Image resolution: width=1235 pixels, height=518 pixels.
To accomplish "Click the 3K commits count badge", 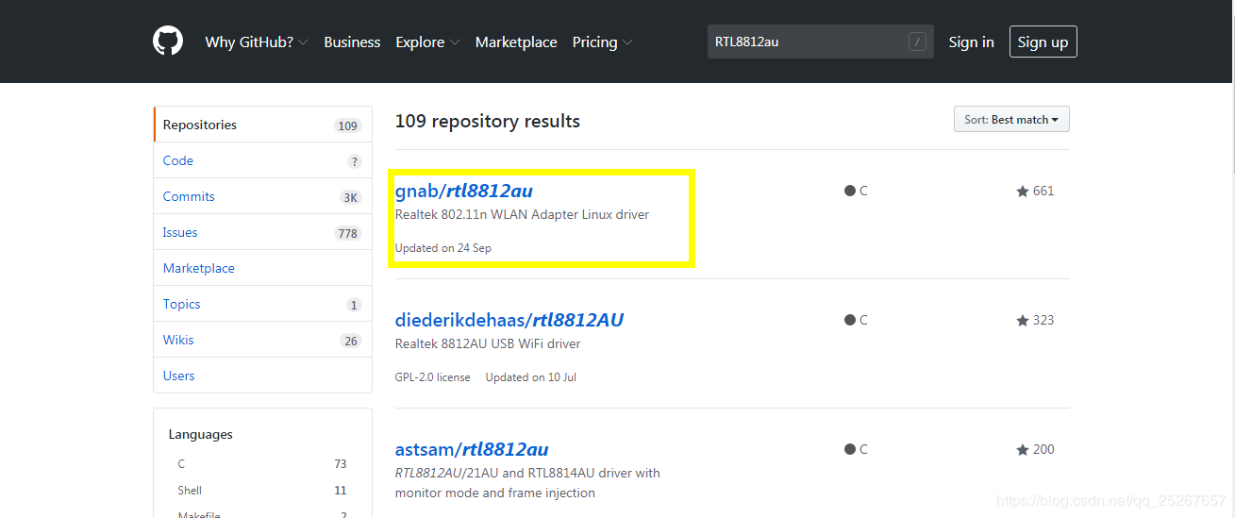I will click(x=350, y=197).
